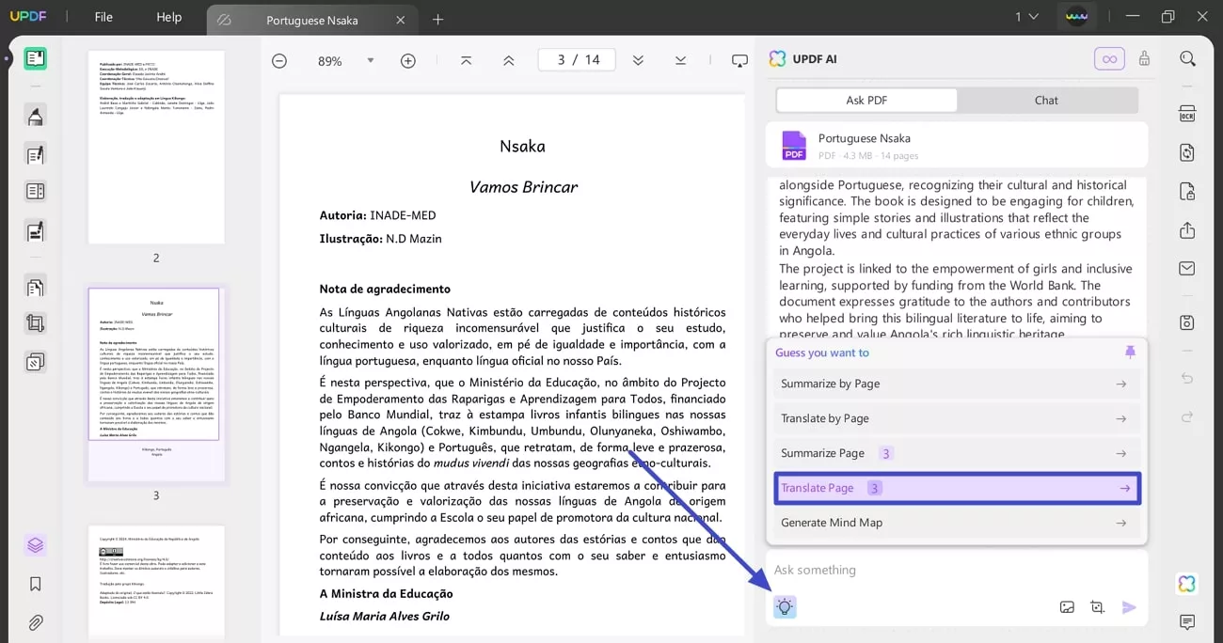Click the Portuguese Nsaka PDF file card

point(956,145)
